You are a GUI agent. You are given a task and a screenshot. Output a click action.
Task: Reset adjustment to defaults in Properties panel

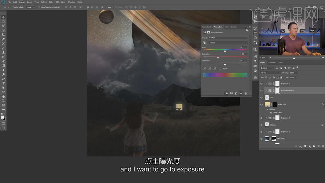236,93
